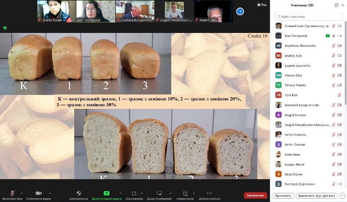The width and height of the screenshot is (347, 202).
Task: Show next video thumbnails with blue arrow
Action: coord(240,11)
